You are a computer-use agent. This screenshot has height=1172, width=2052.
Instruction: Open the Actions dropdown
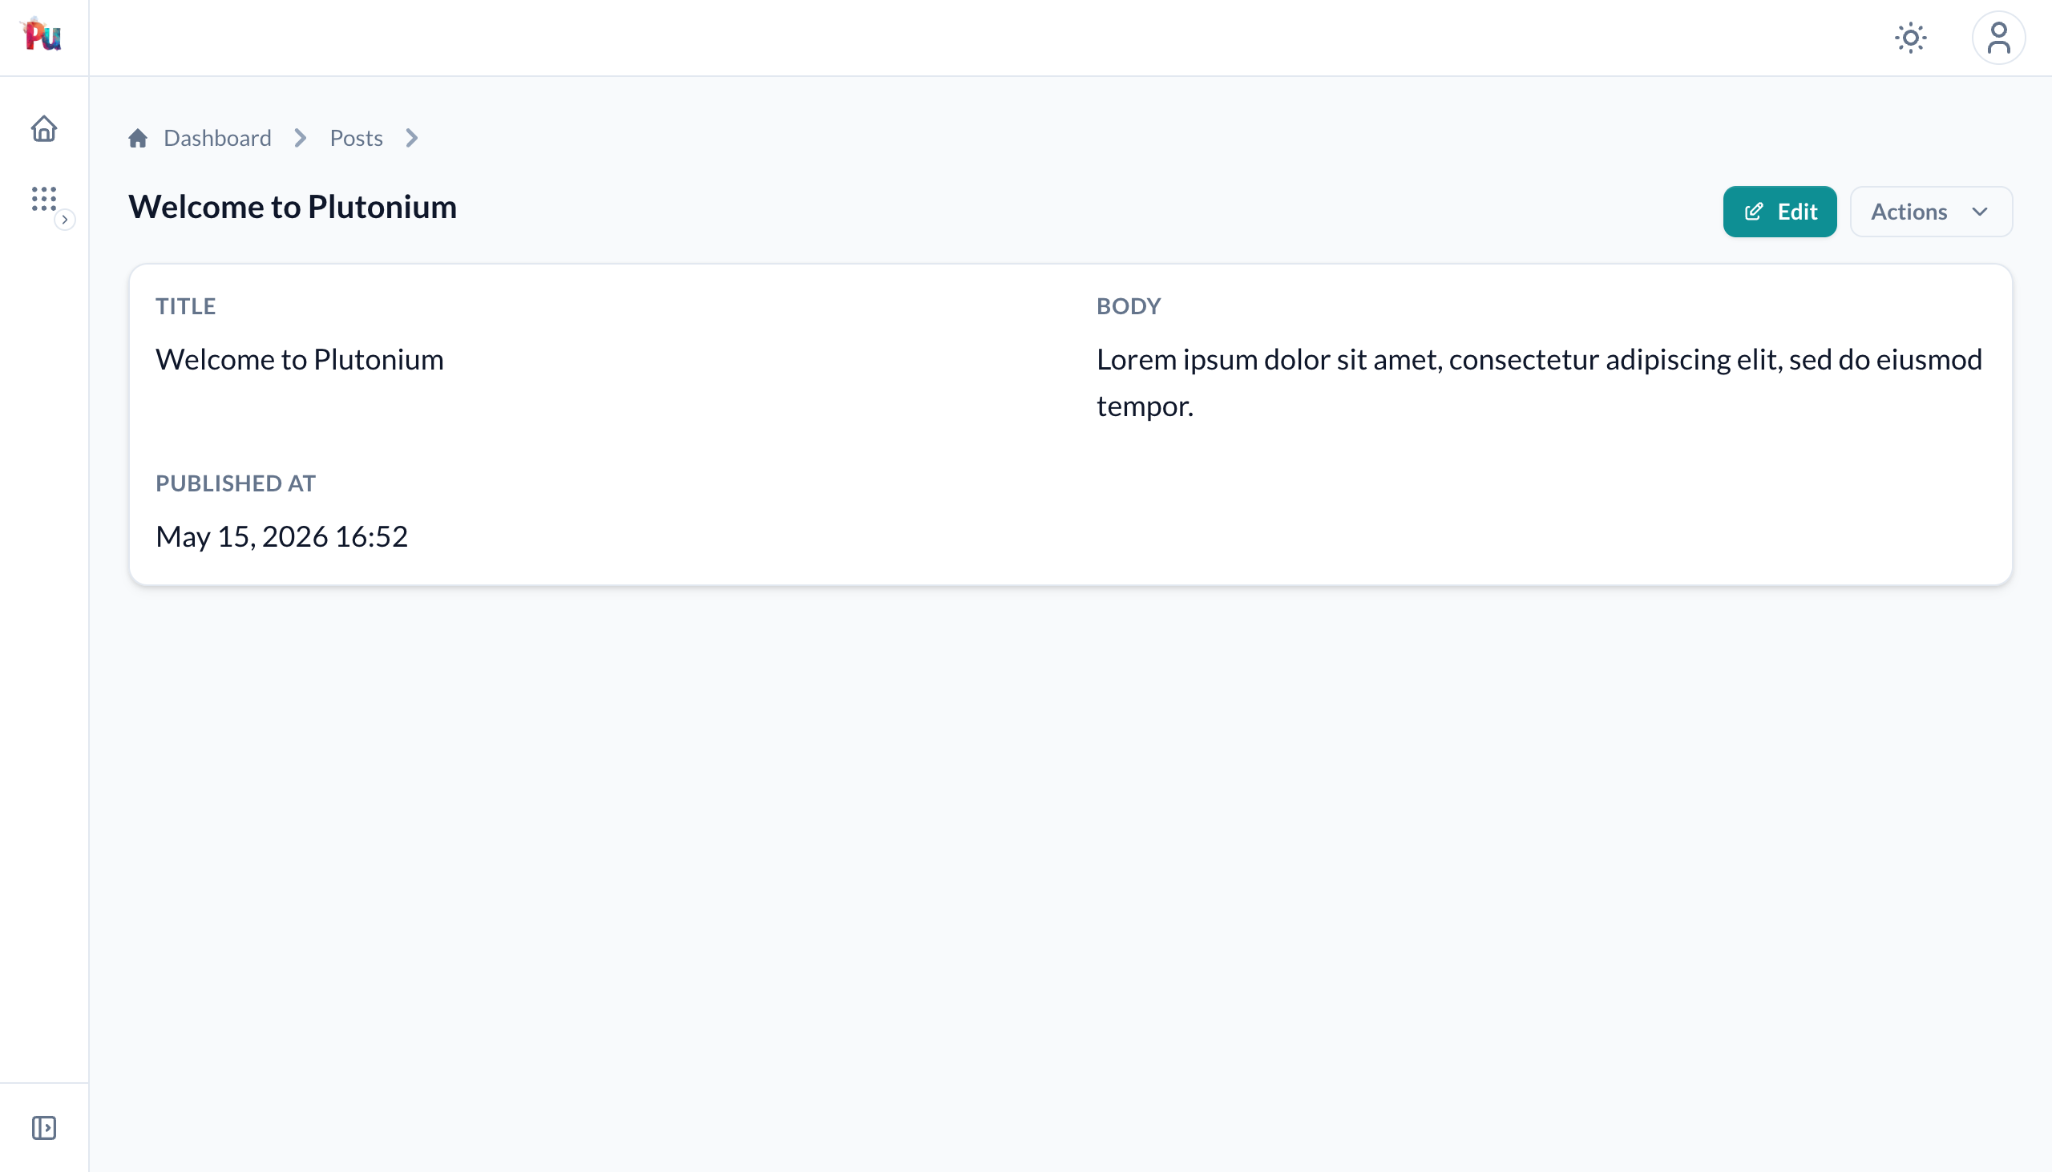pos(1930,212)
